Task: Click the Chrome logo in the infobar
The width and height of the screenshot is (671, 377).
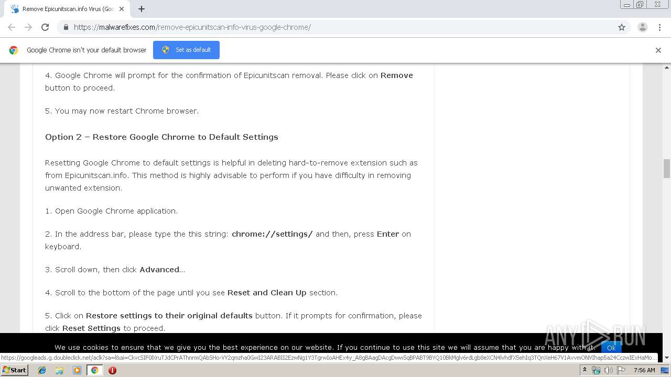Action: pyautogui.click(x=14, y=50)
